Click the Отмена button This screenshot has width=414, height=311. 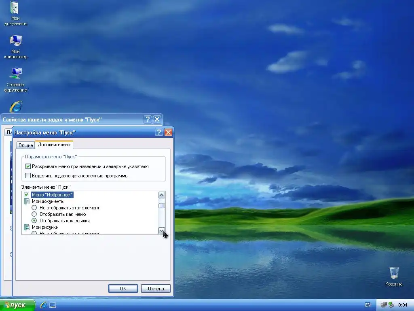click(156, 288)
